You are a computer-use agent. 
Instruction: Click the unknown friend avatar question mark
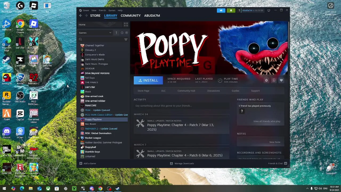(x=242, y=111)
